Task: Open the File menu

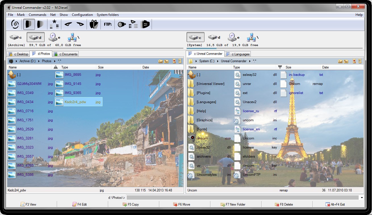Action: coord(11,15)
